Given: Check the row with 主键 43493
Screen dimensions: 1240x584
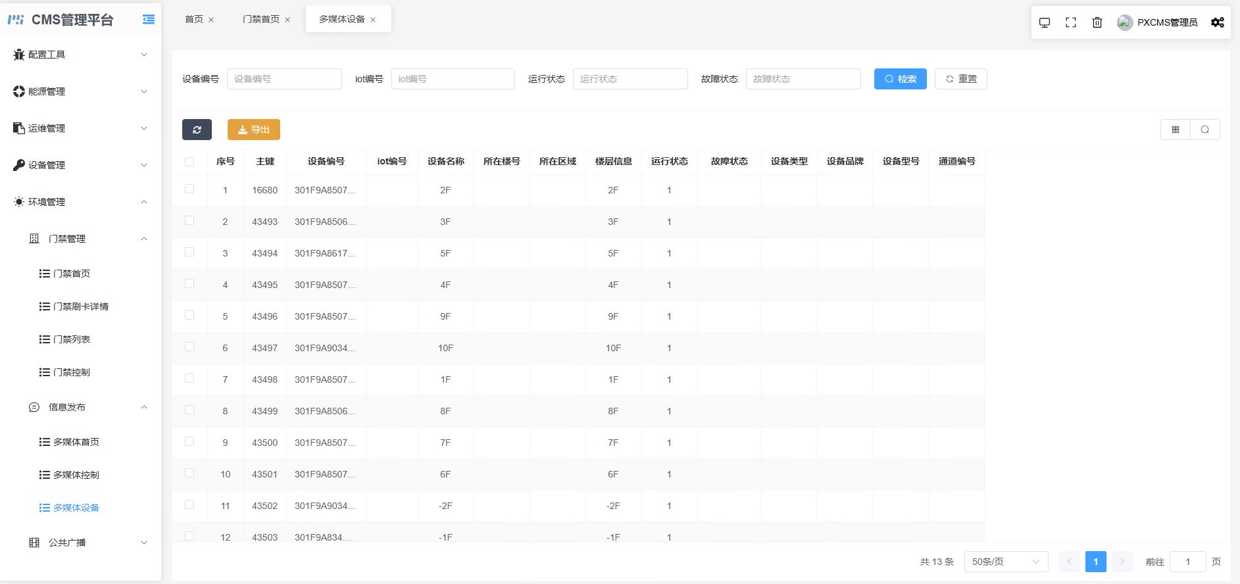Looking at the screenshot, I should (x=189, y=220).
